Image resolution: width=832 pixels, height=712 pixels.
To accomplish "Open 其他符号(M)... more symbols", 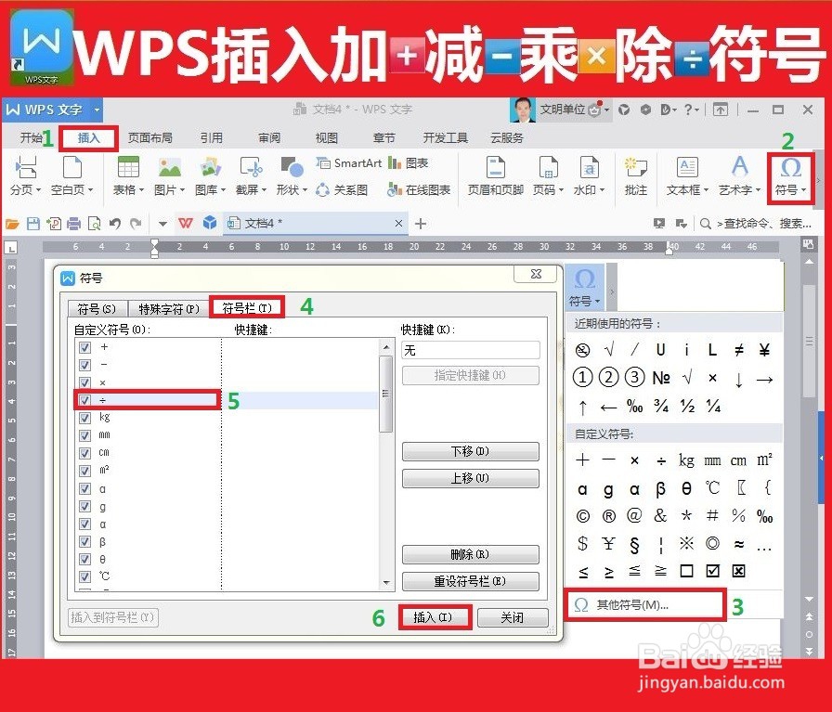I will (x=644, y=605).
